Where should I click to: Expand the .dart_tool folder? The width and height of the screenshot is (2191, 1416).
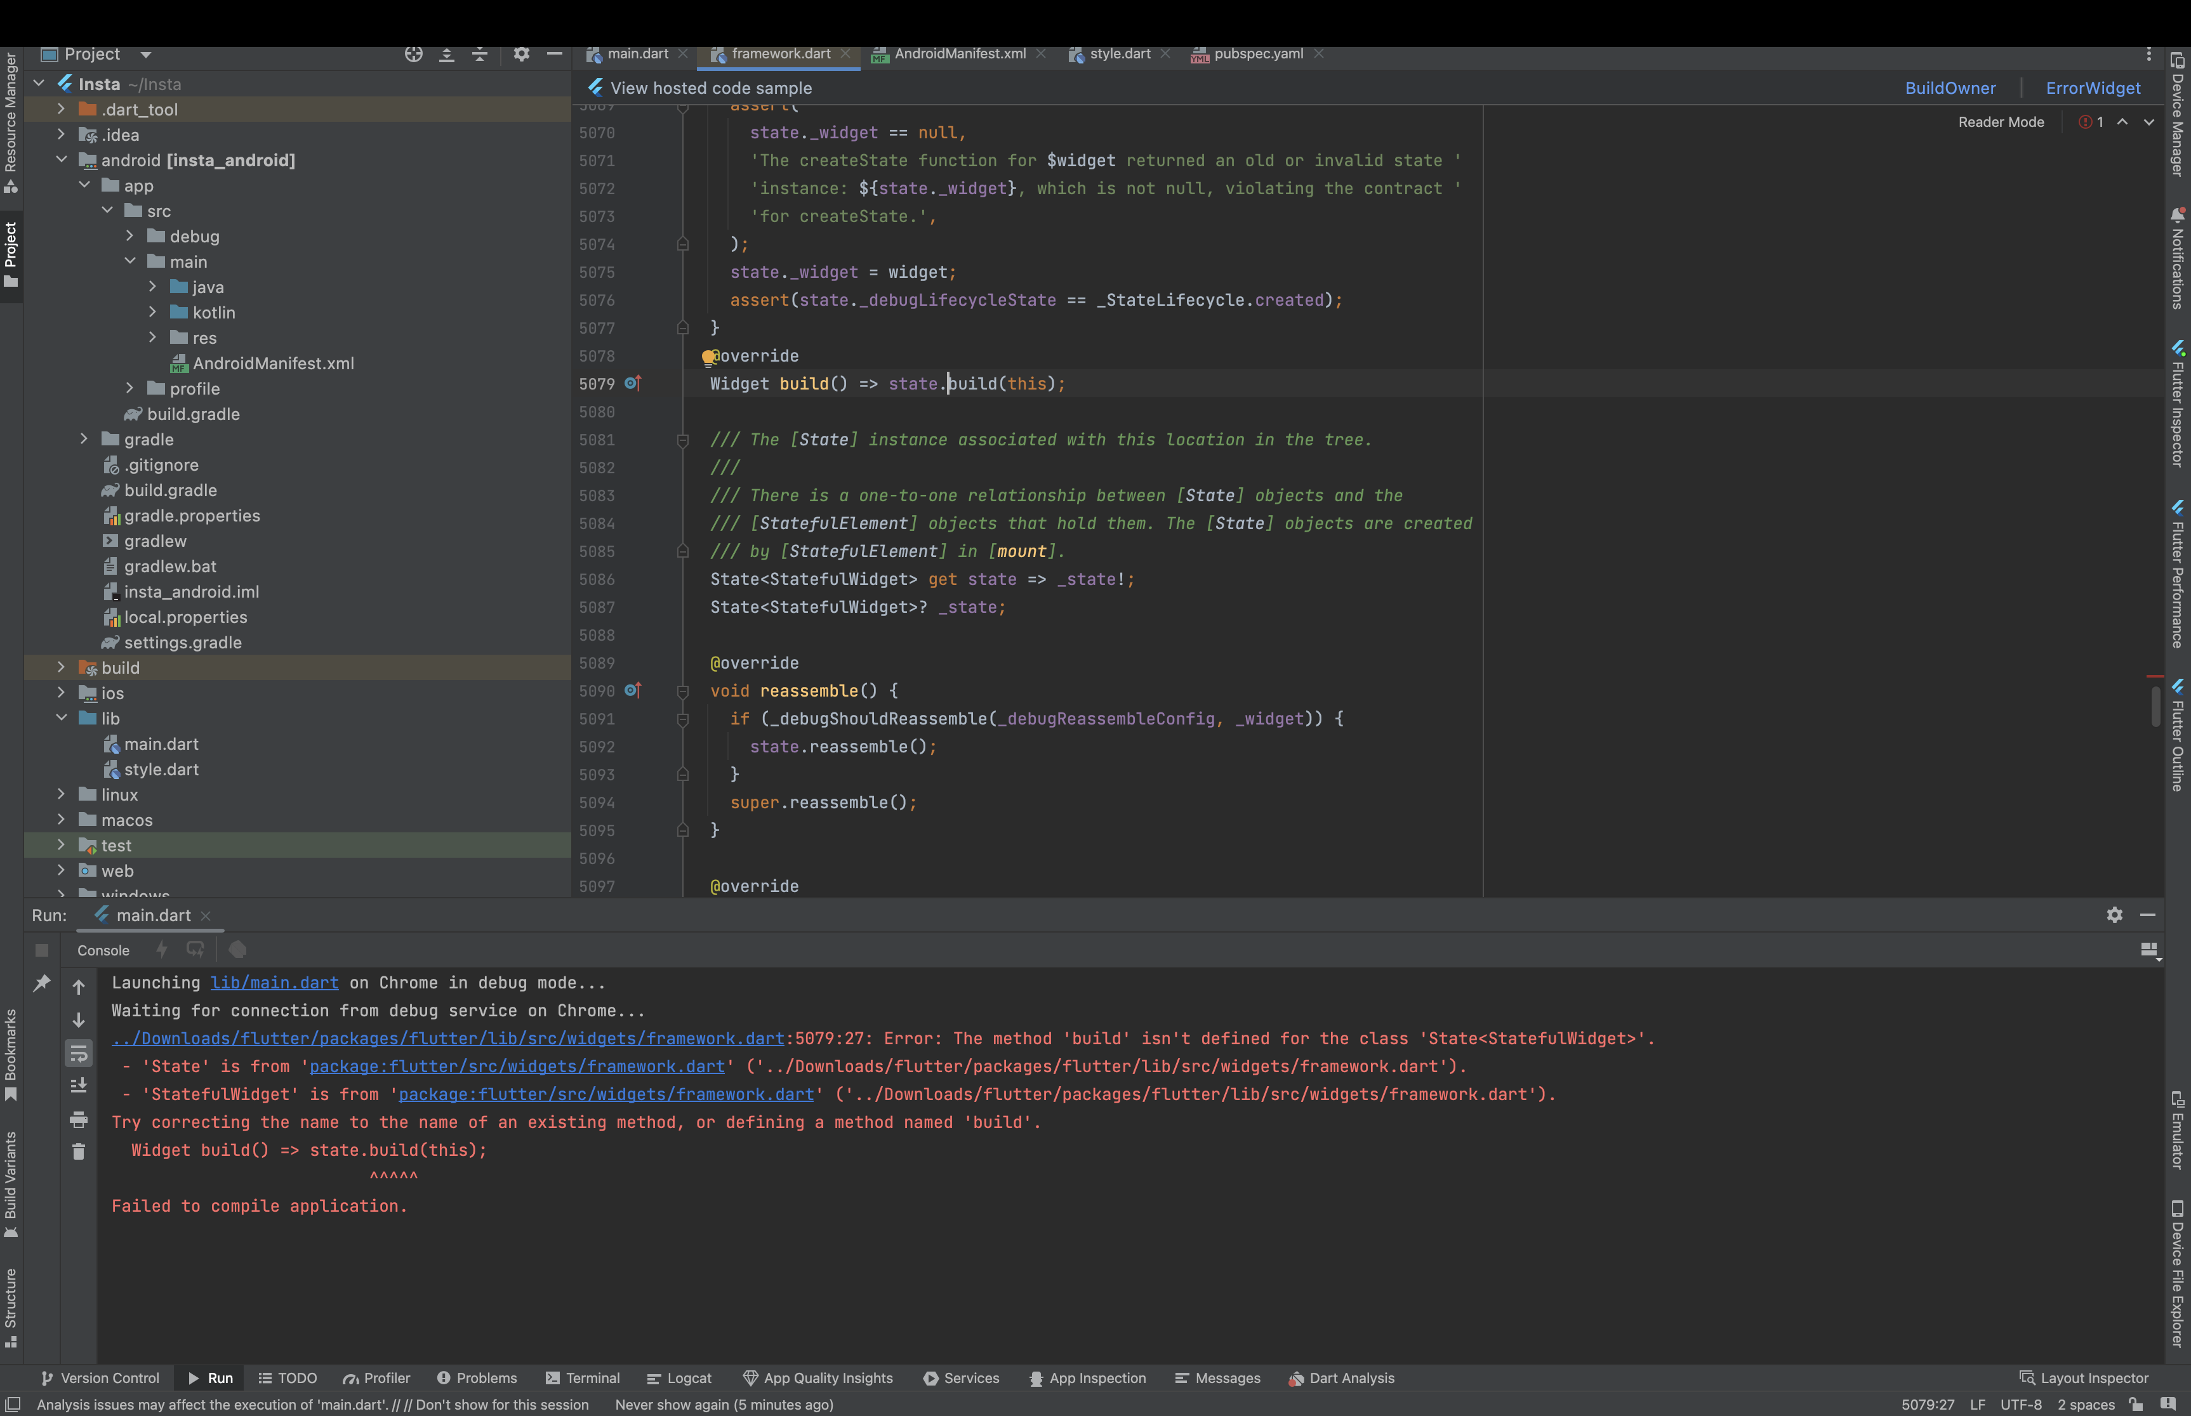[x=61, y=108]
